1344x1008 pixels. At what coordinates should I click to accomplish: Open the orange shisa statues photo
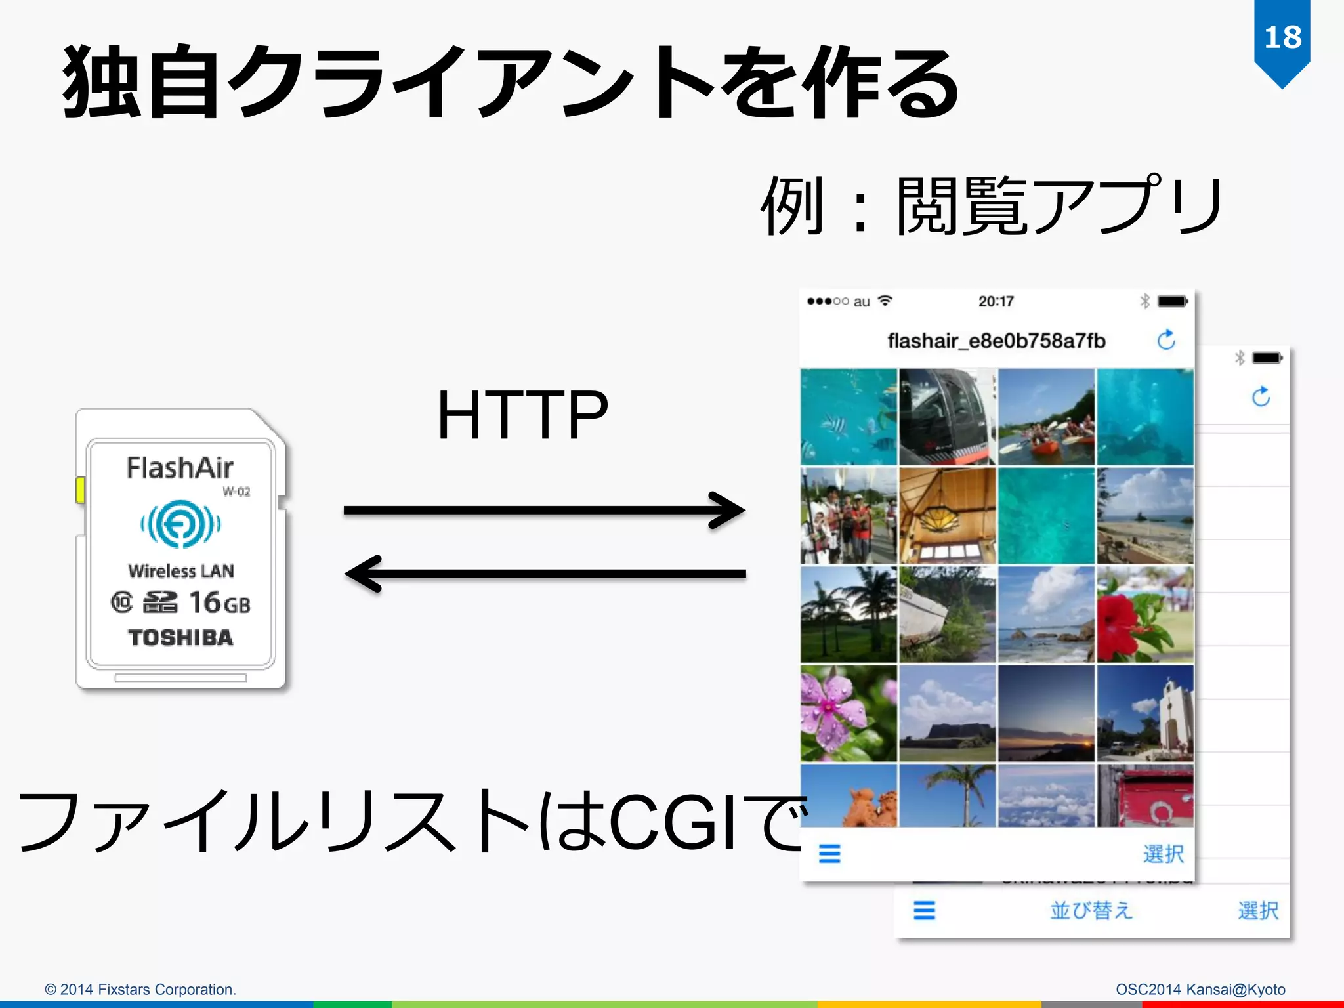(x=849, y=795)
